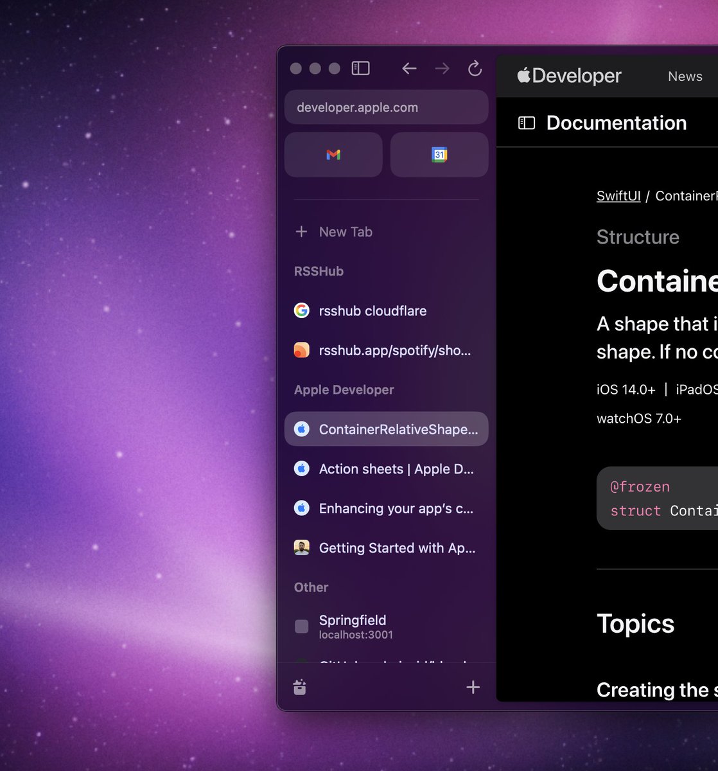The height and width of the screenshot is (771, 718).
Task: Switch to ContainerRelativeShape tab
Action: pyautogui.click(x=386, y=429)
